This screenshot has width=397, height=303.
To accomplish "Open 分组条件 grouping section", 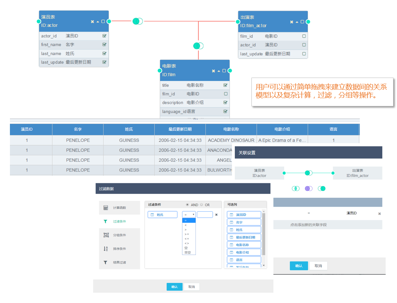I will [119, 235].
